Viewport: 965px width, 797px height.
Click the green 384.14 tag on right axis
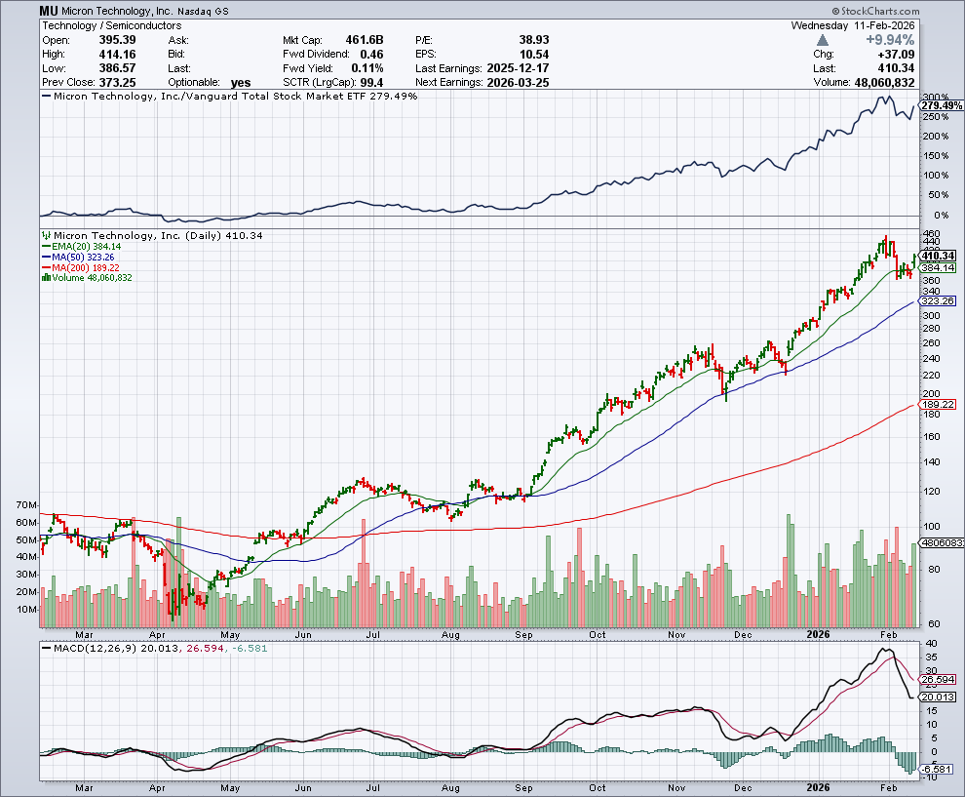click(x=938, y=267)
